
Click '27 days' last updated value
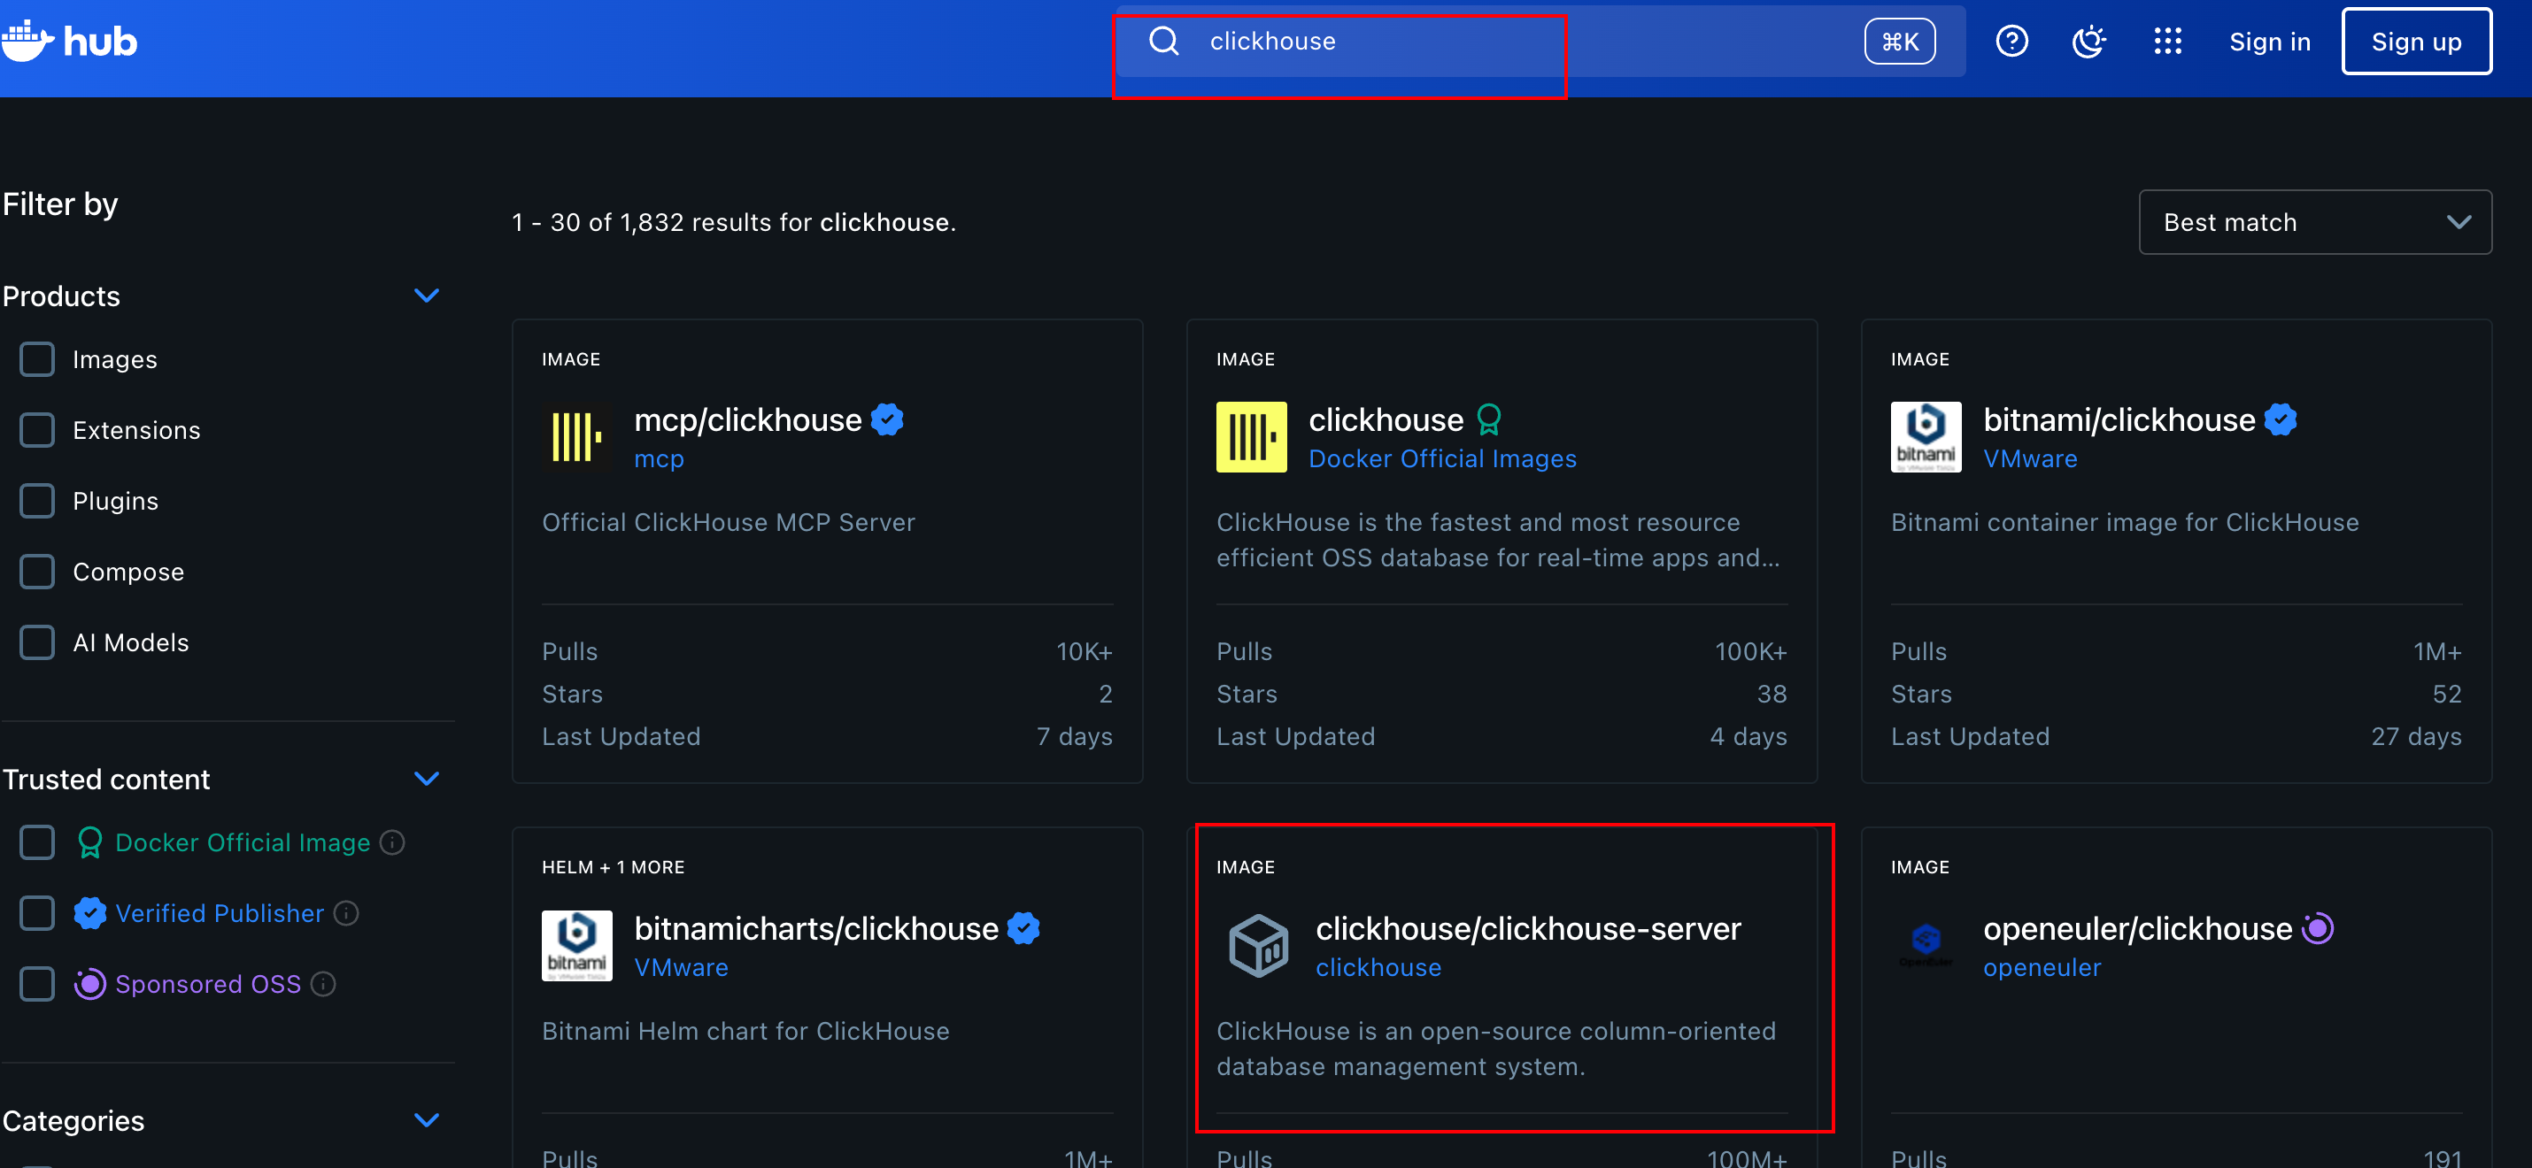pos(2416,736)
